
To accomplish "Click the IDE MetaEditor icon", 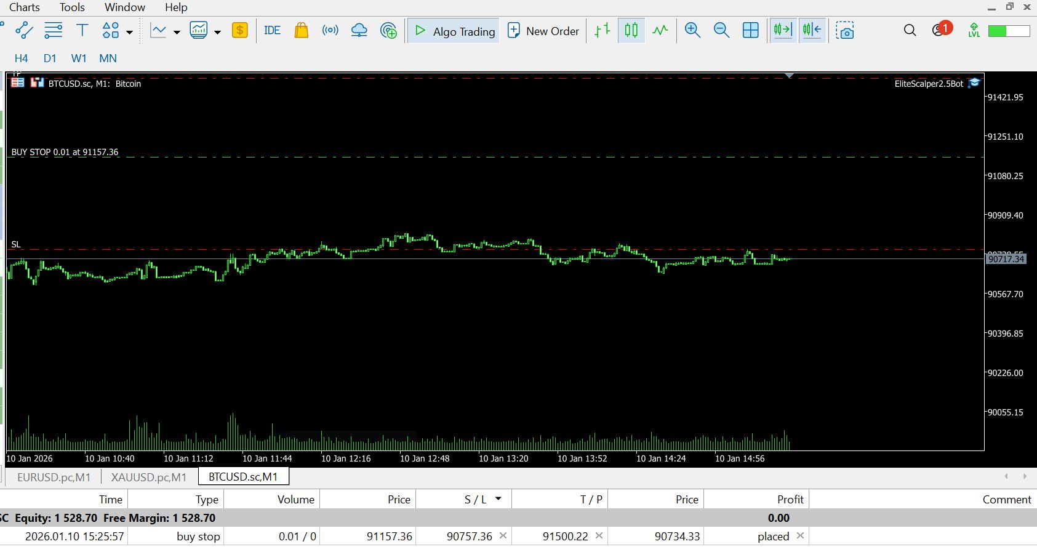I will click(272, 31).
